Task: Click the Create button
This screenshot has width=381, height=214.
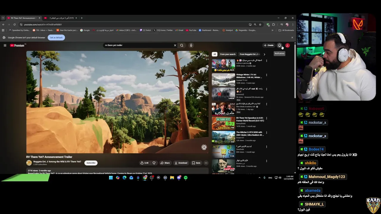Action: pyautogui.click(x=268, y=45)
